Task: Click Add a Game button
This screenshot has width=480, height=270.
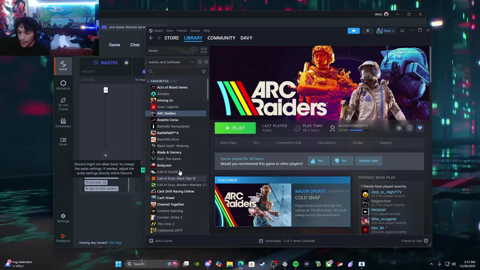Action: pyautogui.click(x=161, y=241)
